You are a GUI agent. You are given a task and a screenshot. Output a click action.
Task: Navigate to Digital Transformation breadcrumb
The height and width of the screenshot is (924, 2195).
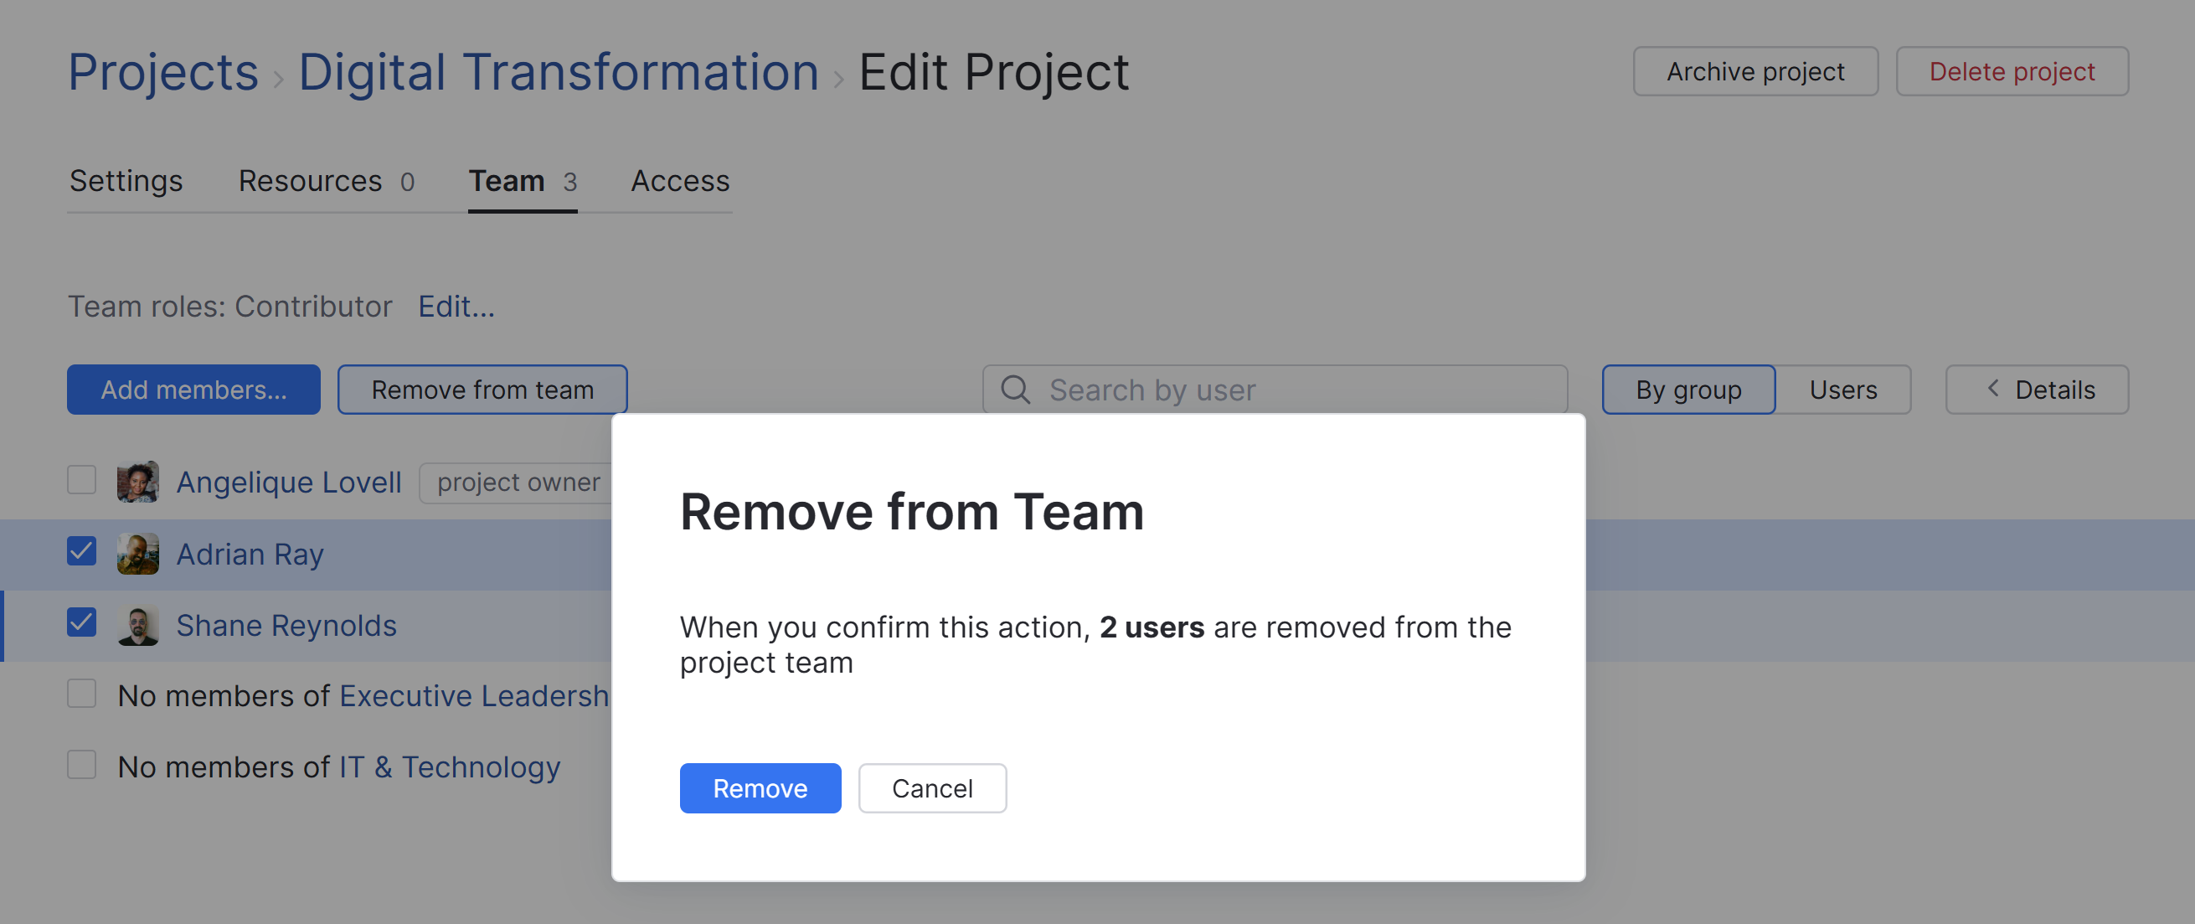[558, 71]
